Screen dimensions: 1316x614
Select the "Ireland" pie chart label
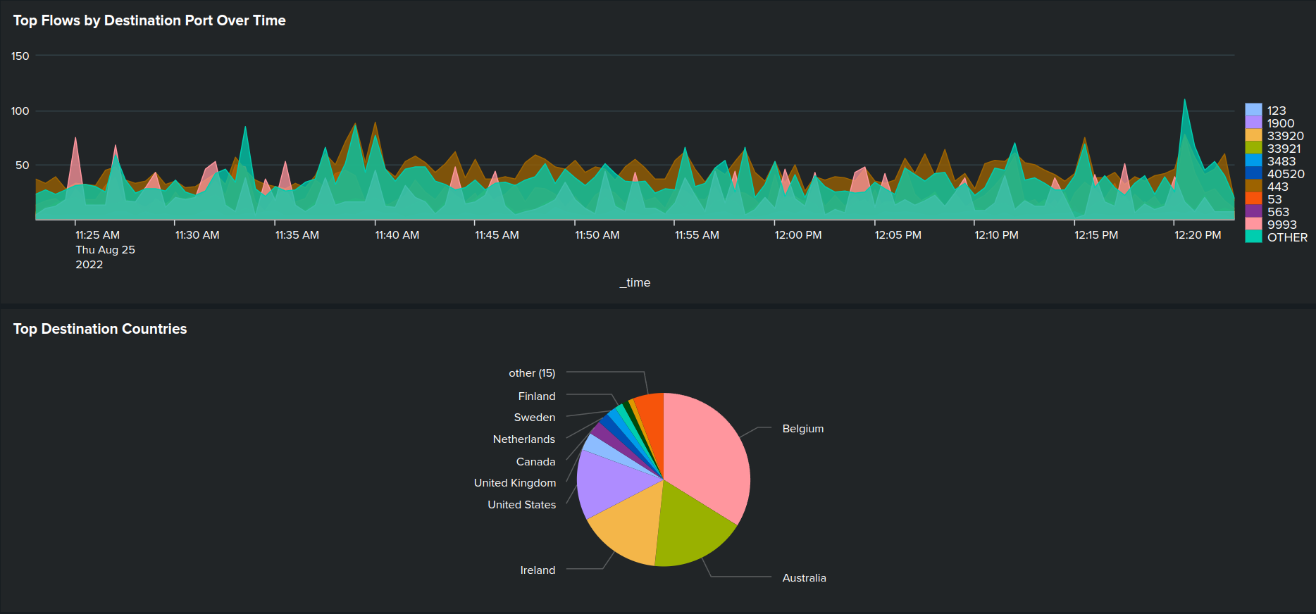pyautogui.click(x=538, y=570)
